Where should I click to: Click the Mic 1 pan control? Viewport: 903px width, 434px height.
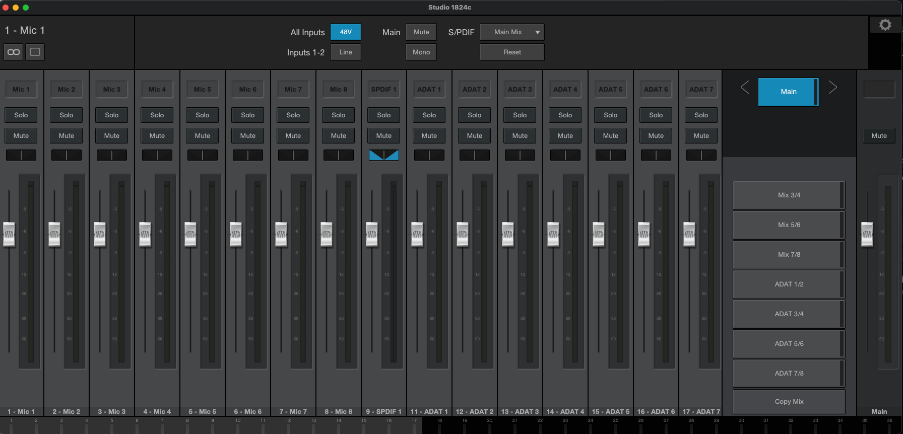pyautogui.click(x=21, y=155)
